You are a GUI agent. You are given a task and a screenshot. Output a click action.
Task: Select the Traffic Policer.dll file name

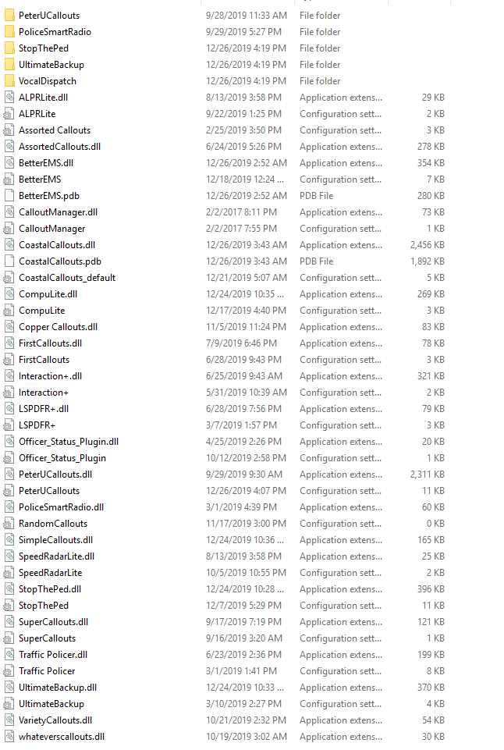click(53, 655)
